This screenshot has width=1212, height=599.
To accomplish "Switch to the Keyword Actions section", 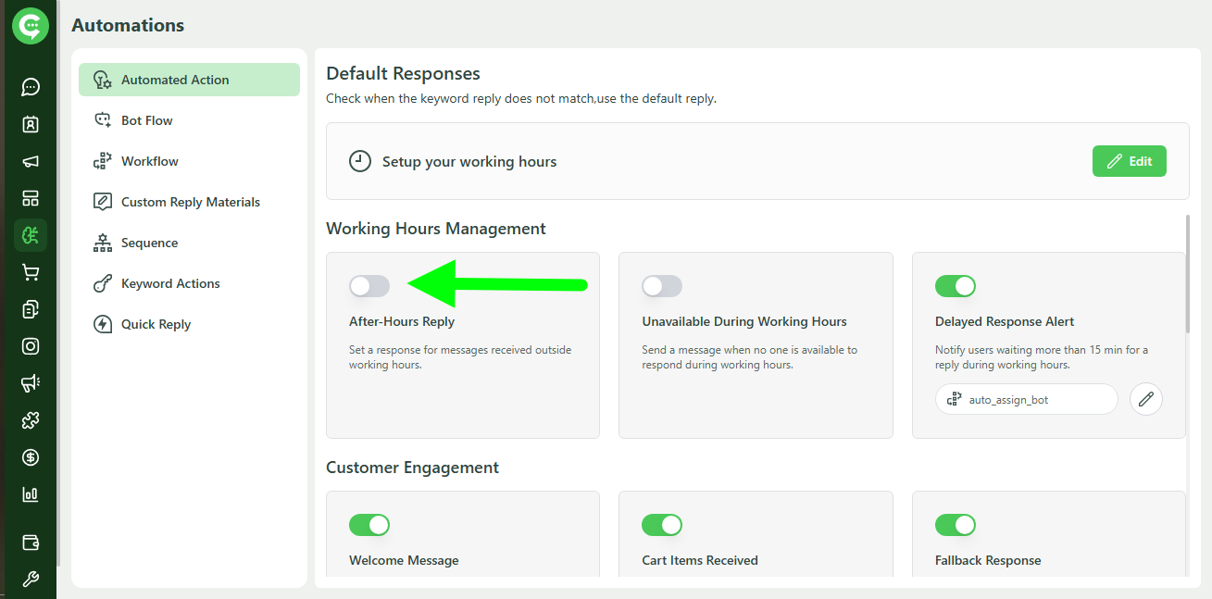I will [170, 282].
